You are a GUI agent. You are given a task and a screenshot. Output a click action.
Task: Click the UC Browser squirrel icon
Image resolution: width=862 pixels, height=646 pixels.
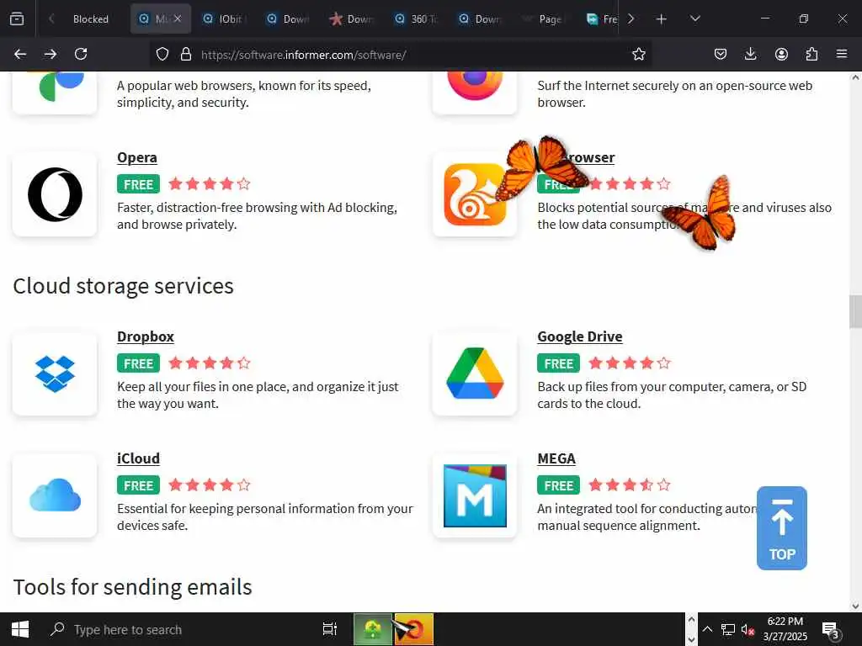point(475,194)
